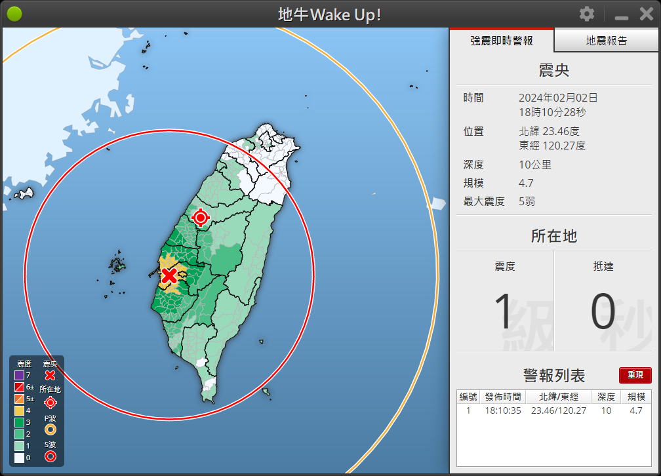
Task: Click the latitude 北緯 23.46度
Action: [x=550, y=131]
